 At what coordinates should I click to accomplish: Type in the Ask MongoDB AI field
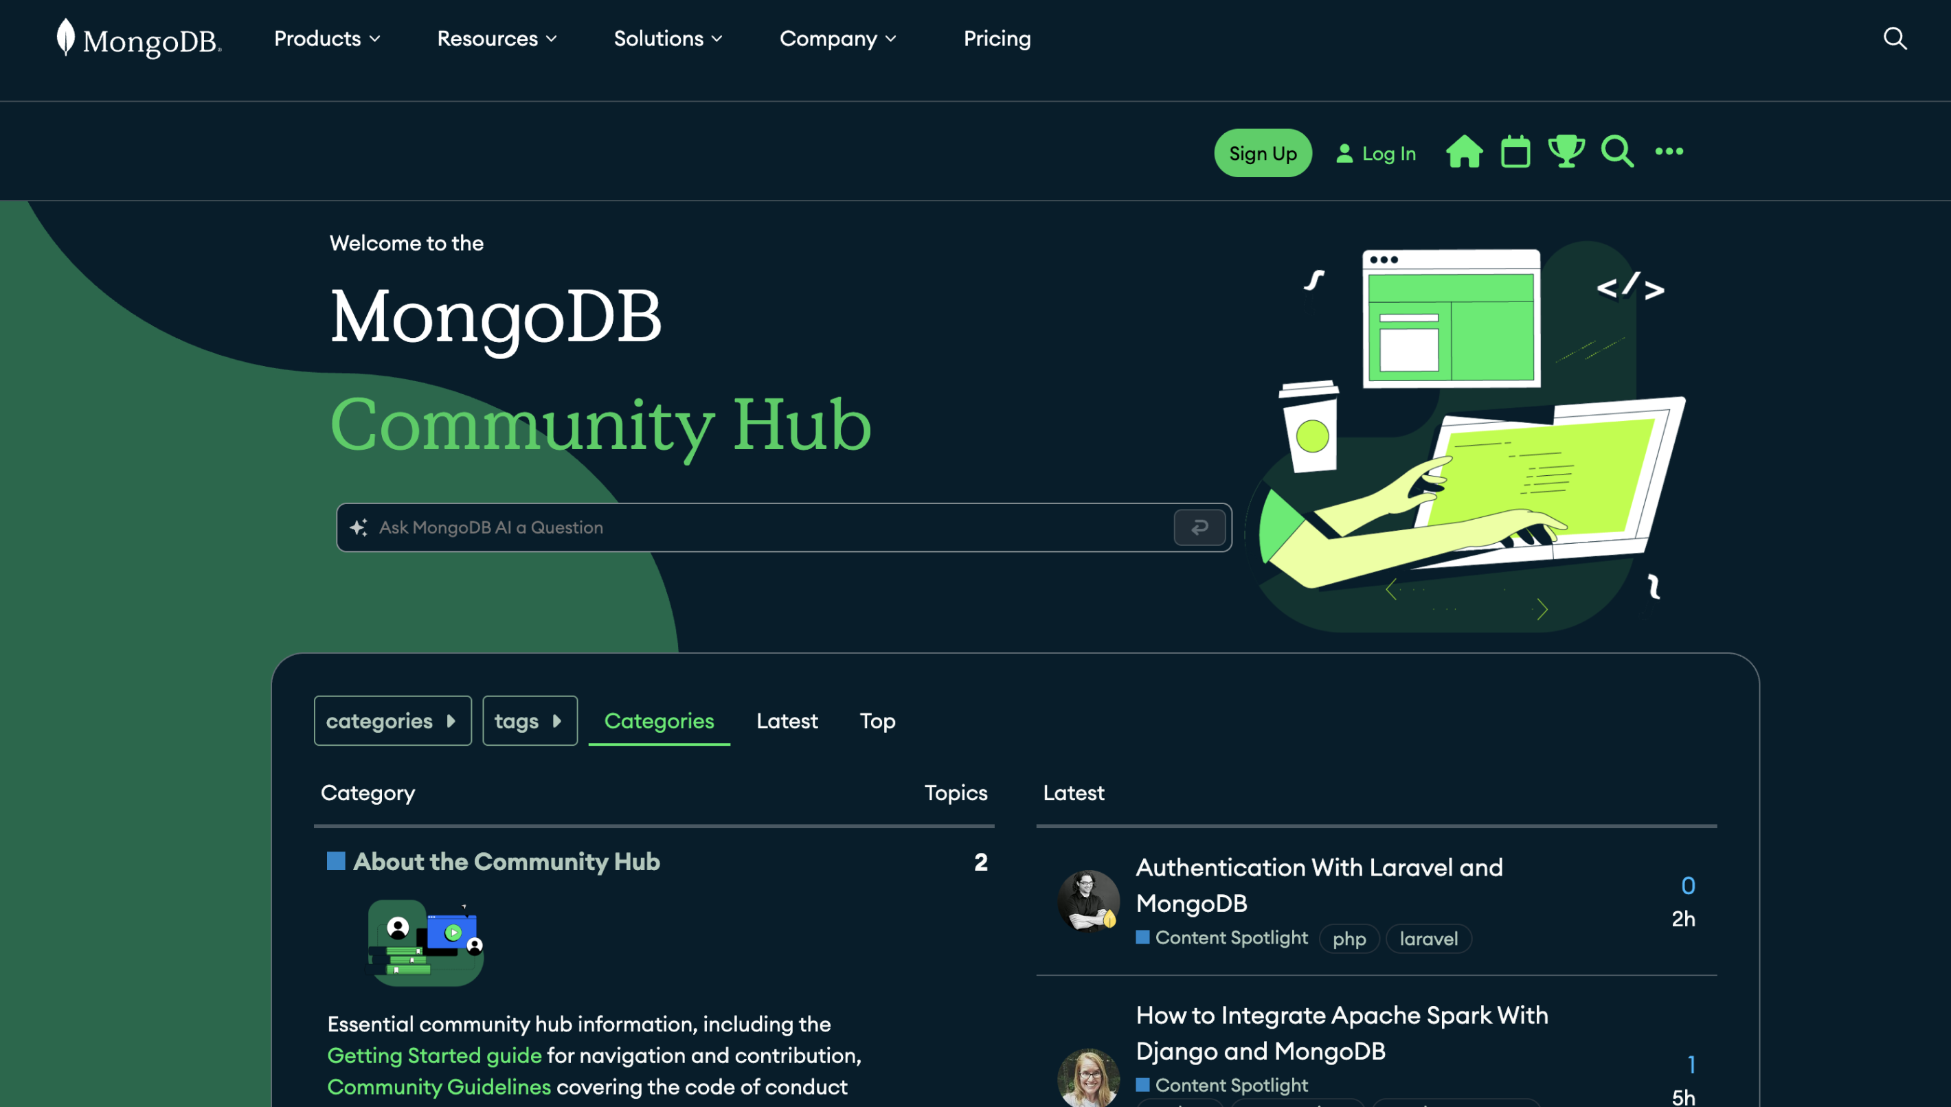(760, 527)
